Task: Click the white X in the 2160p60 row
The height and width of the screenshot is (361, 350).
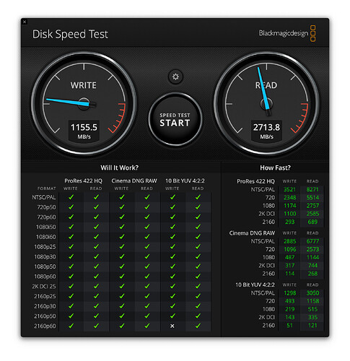Action: pos(172,326)
